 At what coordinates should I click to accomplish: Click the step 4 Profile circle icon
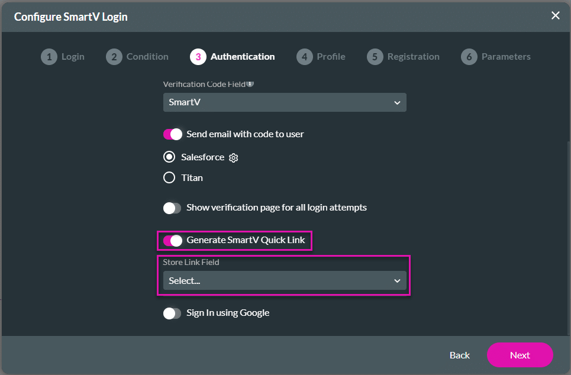tap(304, 57)
